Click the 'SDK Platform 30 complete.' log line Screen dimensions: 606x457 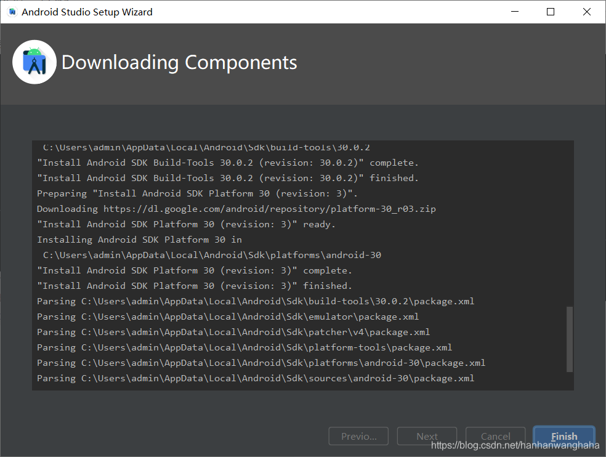pos(195,270)
